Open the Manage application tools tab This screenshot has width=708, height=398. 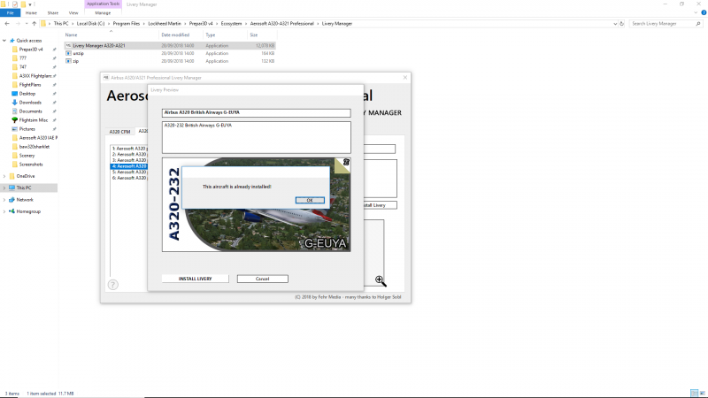pos(103,12)
